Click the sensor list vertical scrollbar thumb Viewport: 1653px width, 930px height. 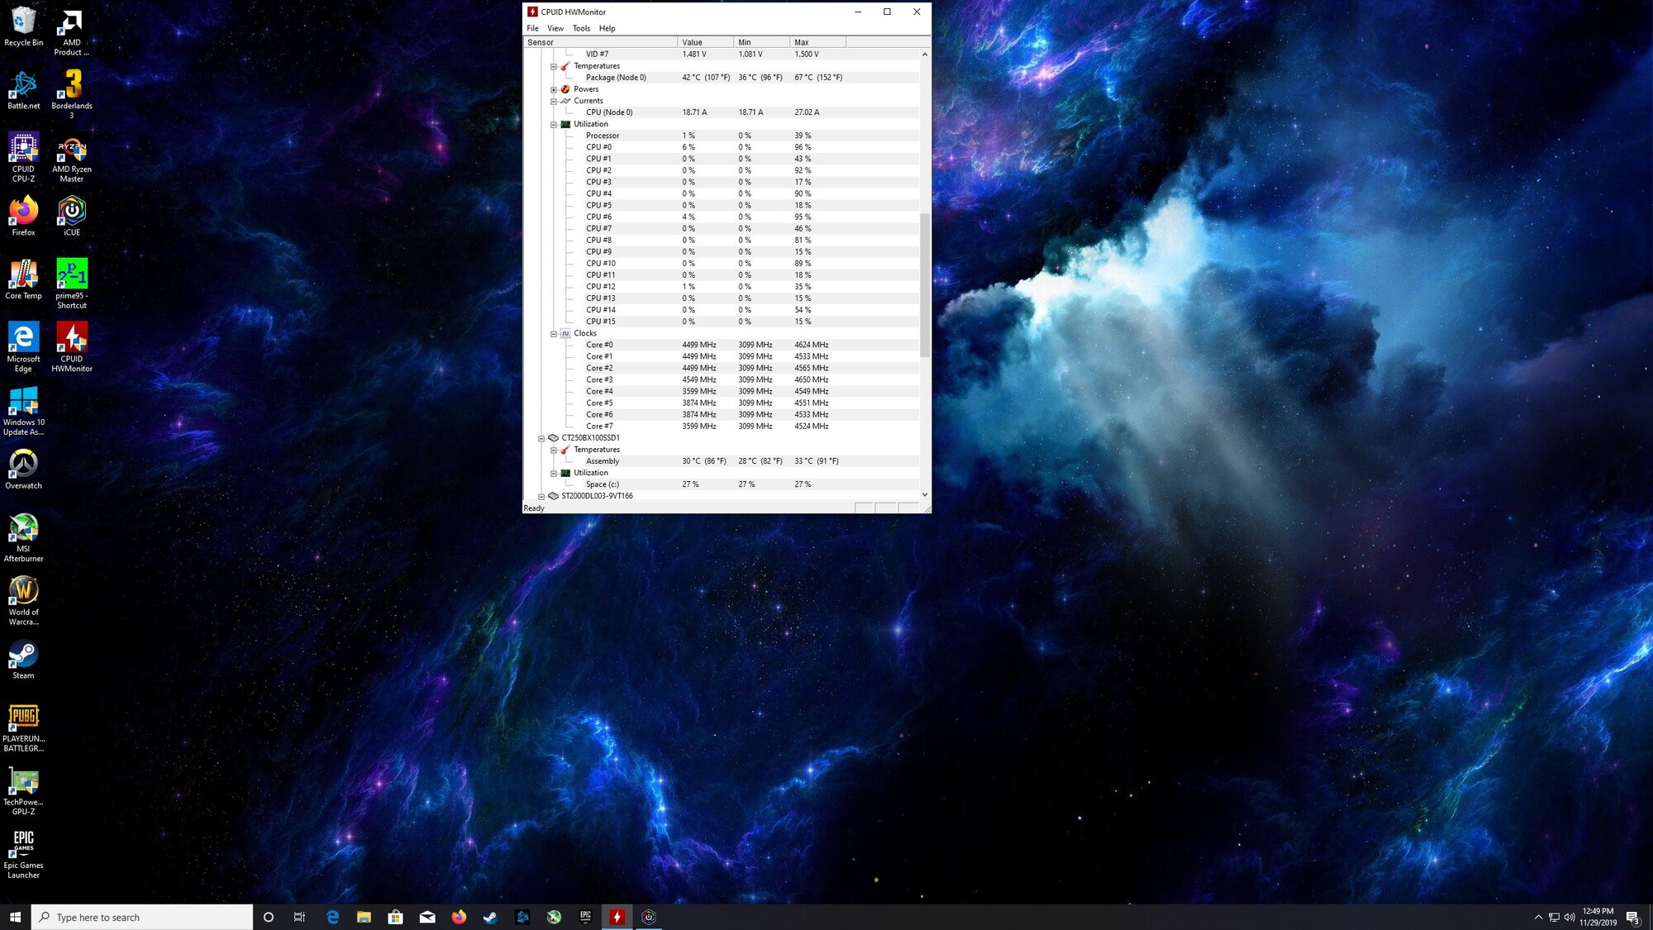(x=924, y=285)
